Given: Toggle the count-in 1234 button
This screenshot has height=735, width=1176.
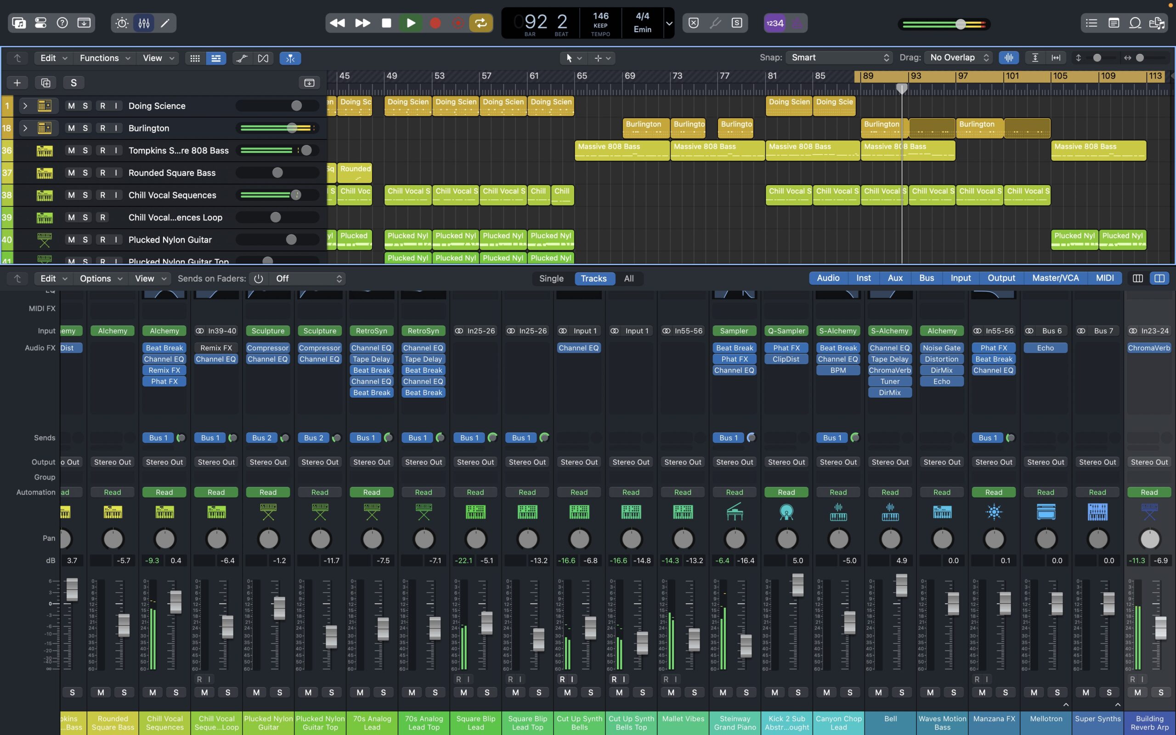Looking at the screenshot, I should pos(775,23).
